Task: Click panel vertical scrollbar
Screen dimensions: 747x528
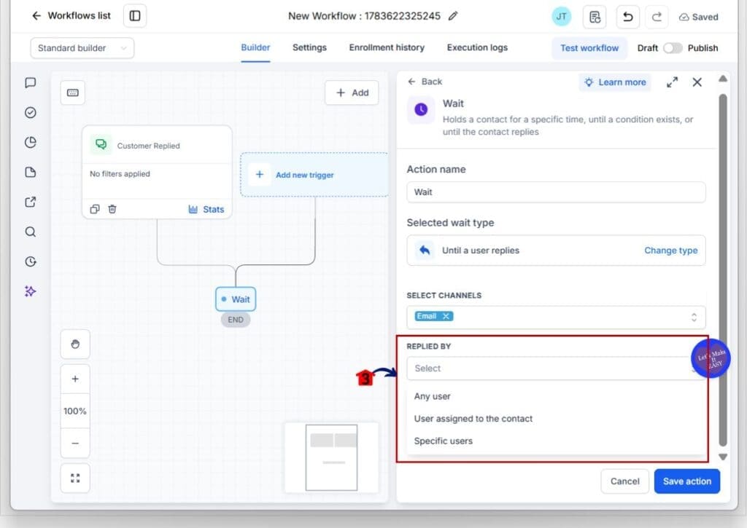Action: pyautogui.click(x=723, y=270)
